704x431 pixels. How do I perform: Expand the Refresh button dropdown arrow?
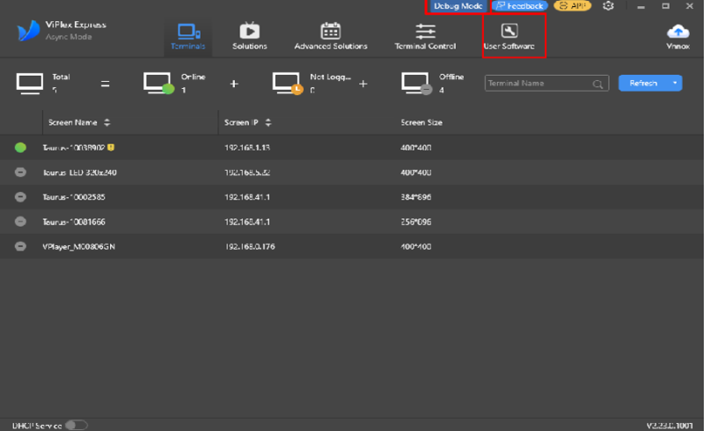click(x=675, y=84)
